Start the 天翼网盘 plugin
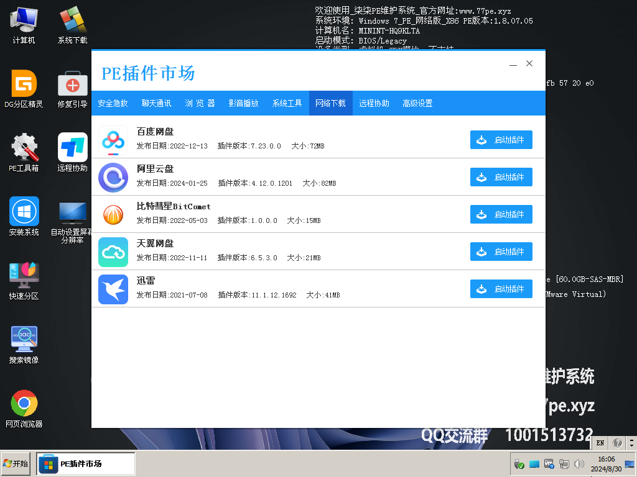Screen dimensions: 637x477 [501, 252]
